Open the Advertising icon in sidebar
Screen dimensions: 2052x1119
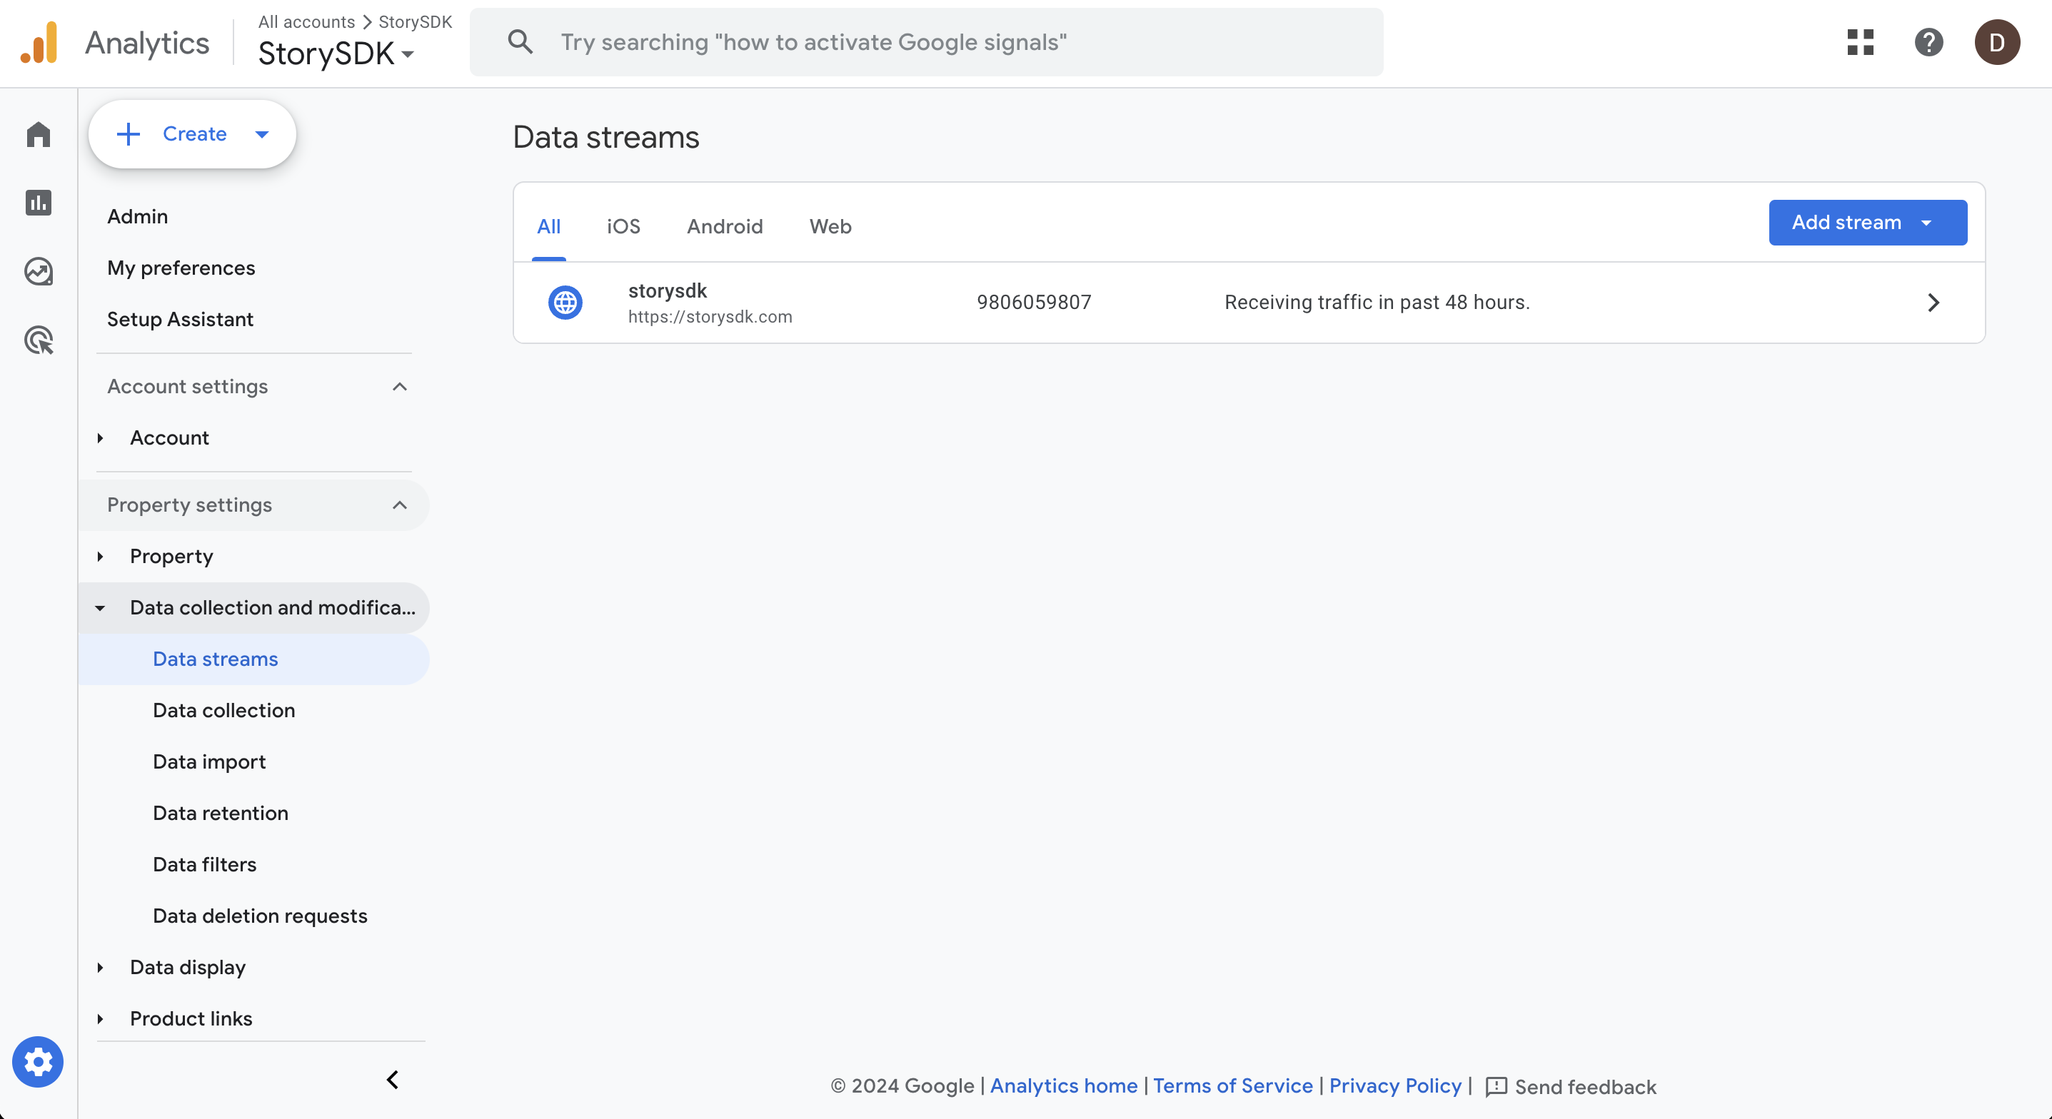click(x=39, y=340)
